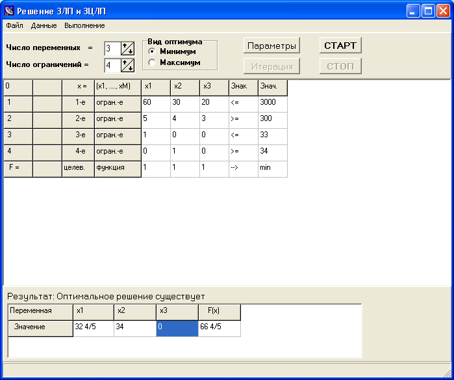Screen dimensions: 454x380
Task: Click the F = row header
Action: coord(18,169)
